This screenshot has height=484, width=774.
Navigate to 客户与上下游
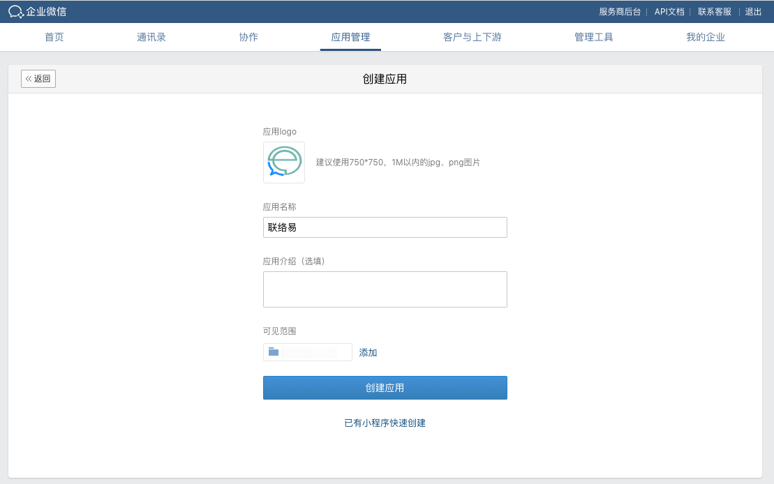point(472,37)
